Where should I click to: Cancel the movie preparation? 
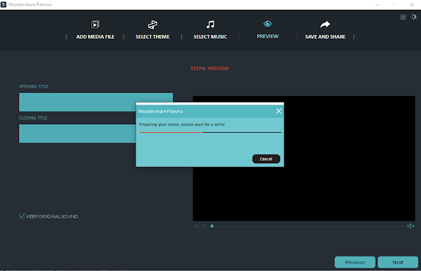tap(266, 159)
